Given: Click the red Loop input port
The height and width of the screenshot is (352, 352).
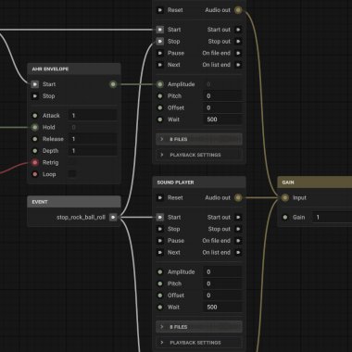Looking at the screenshot, I should point(35,174).
